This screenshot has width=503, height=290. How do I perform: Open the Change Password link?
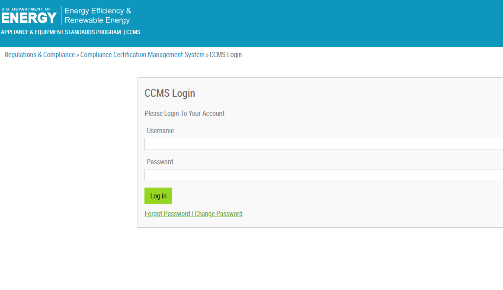click(x=218, y=214)
